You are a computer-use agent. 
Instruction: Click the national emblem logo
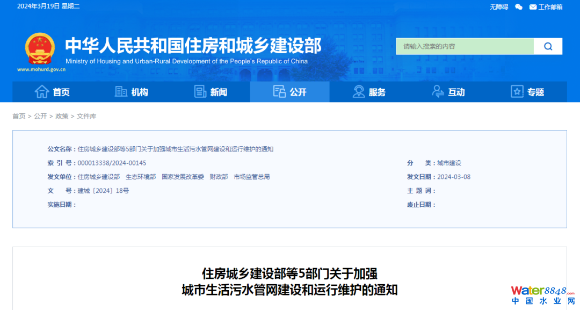(x=40, y=48)
